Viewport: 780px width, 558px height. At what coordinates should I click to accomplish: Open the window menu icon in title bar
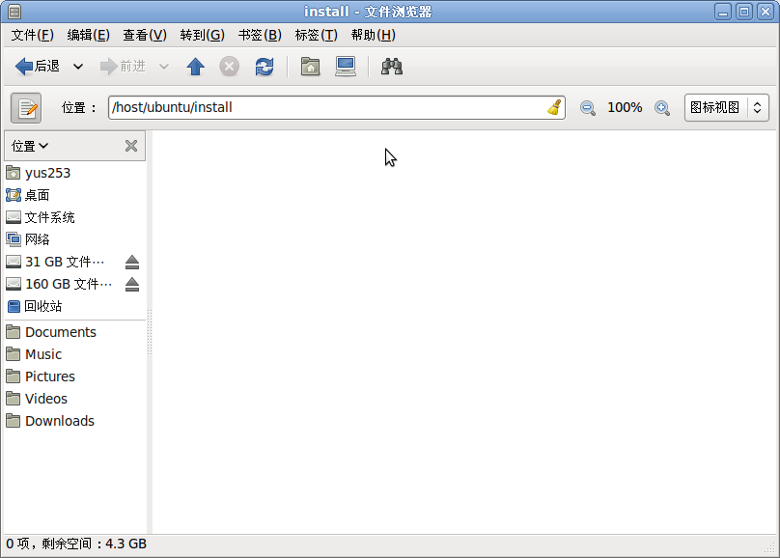tap(14, 12)
